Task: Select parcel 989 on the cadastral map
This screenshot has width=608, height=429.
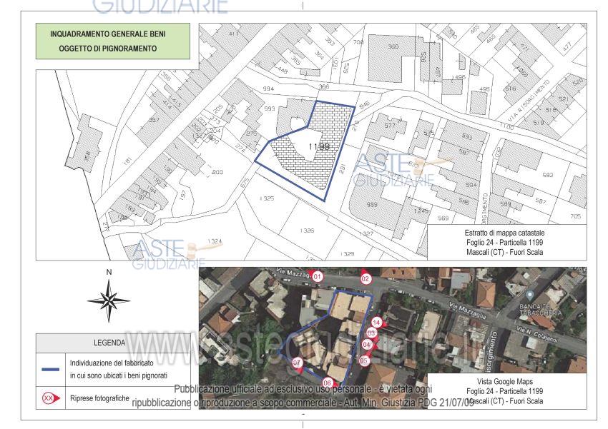Action: click(x=372, y=206)
